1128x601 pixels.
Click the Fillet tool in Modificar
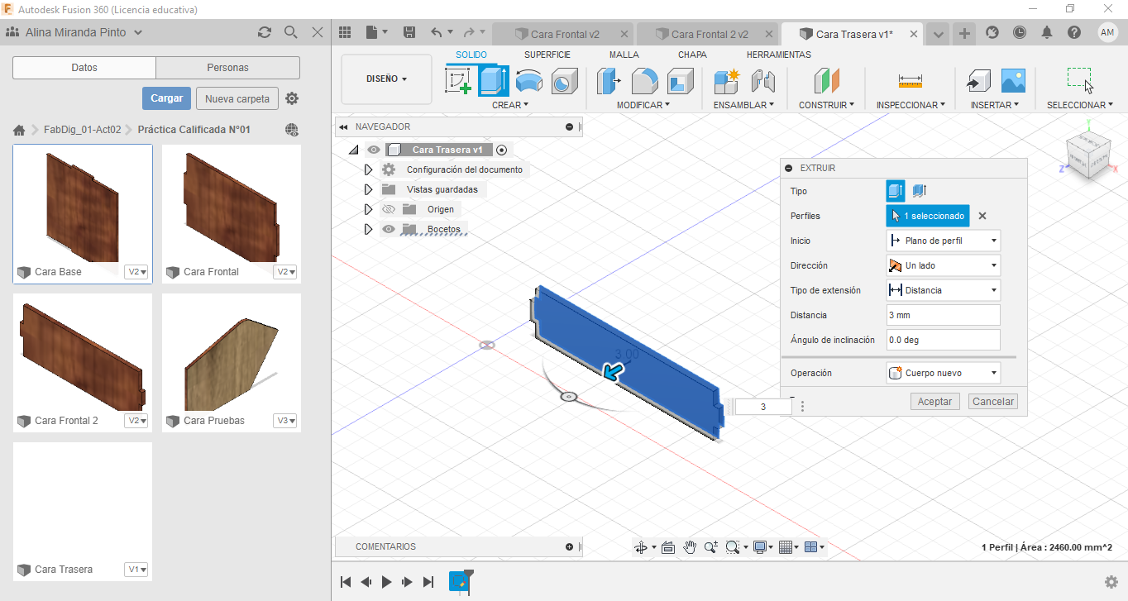click(x=644, y=81)
